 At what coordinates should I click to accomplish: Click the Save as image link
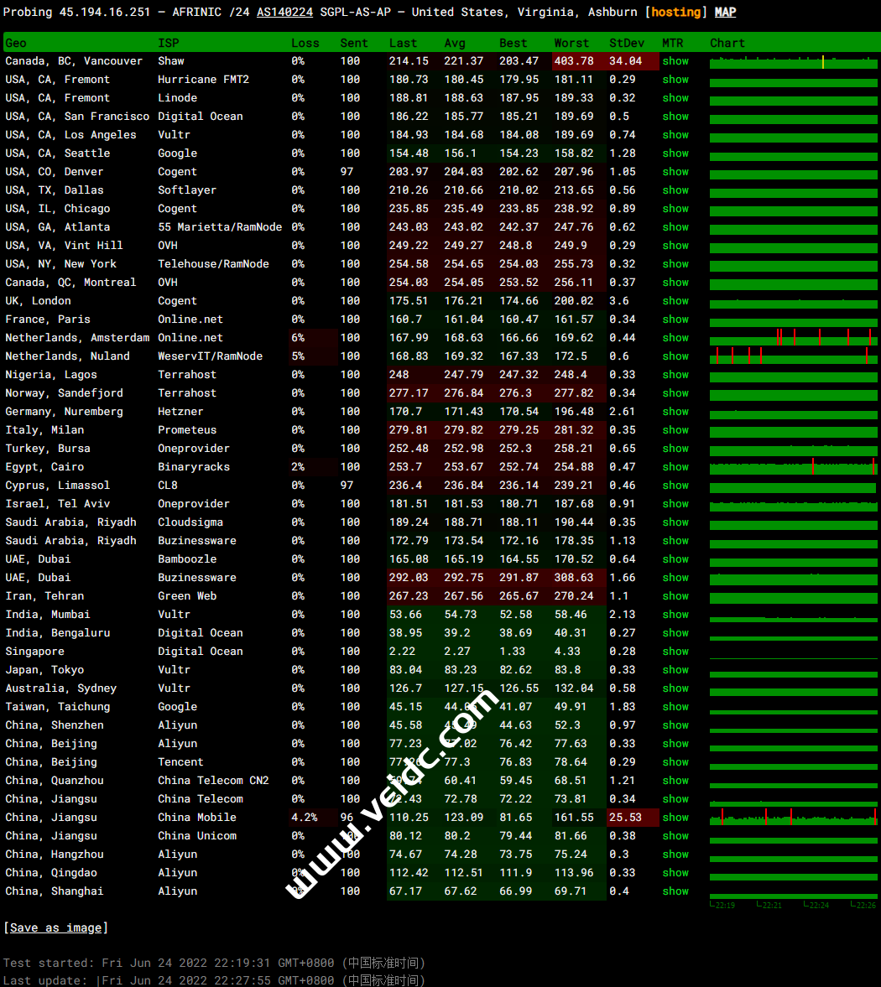point(56,927)
